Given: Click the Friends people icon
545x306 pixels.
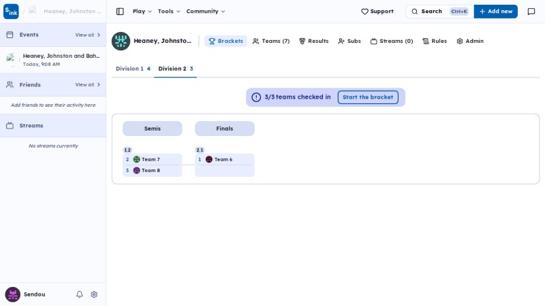Looking at the screenshot, I should click(x=10, y=84).
